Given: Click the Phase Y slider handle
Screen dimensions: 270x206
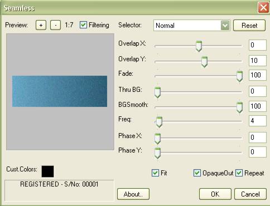Looking at the screenshot, I should (157, 153).
